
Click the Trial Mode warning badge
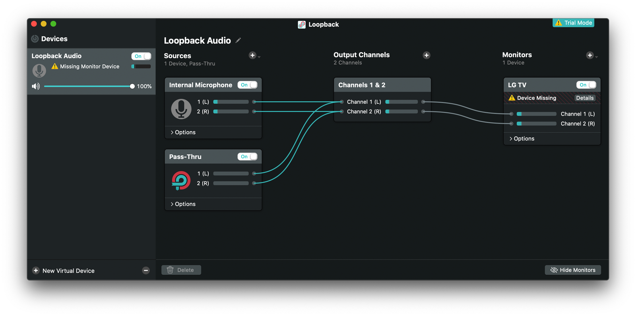tap(573, 23)
